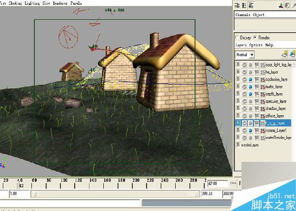This screenshot has height=211, width=296.
Task: Click the range slider right handle
Action: click(x=196, y=194)
